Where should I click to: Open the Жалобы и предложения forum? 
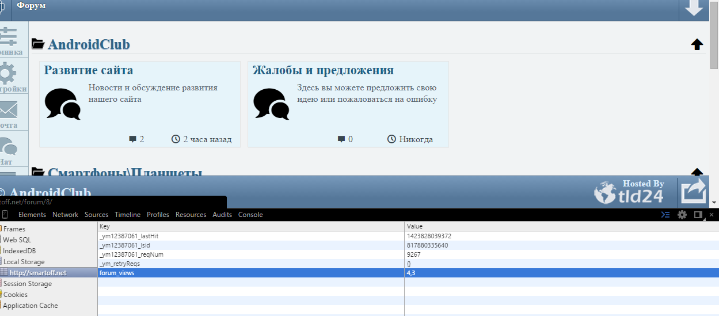(x=323, y=70)
